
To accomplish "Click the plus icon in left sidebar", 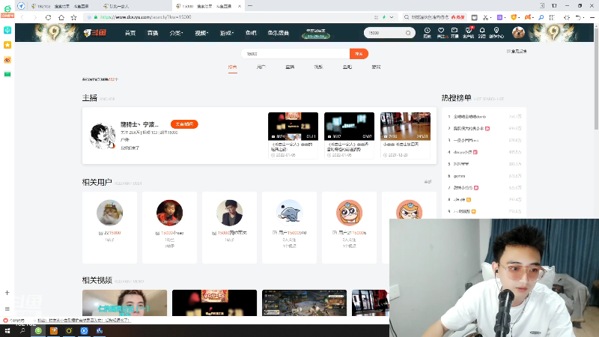I will pyautogui.click(x=7, y=293).
